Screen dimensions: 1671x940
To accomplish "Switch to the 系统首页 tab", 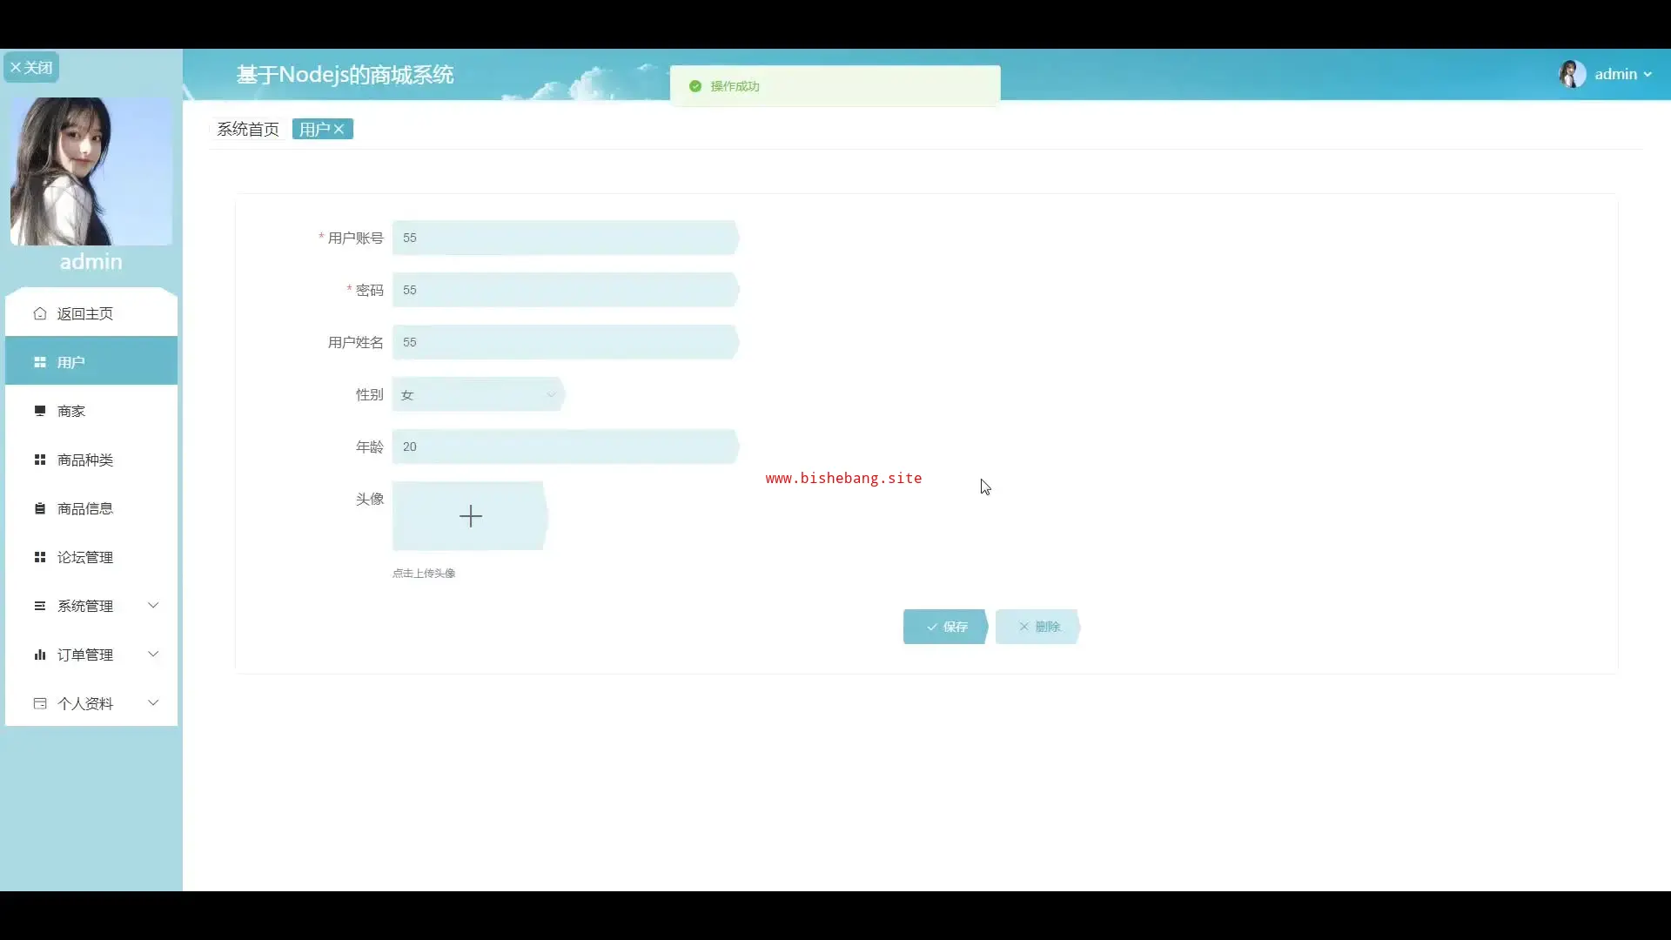I will pos(248,129).
